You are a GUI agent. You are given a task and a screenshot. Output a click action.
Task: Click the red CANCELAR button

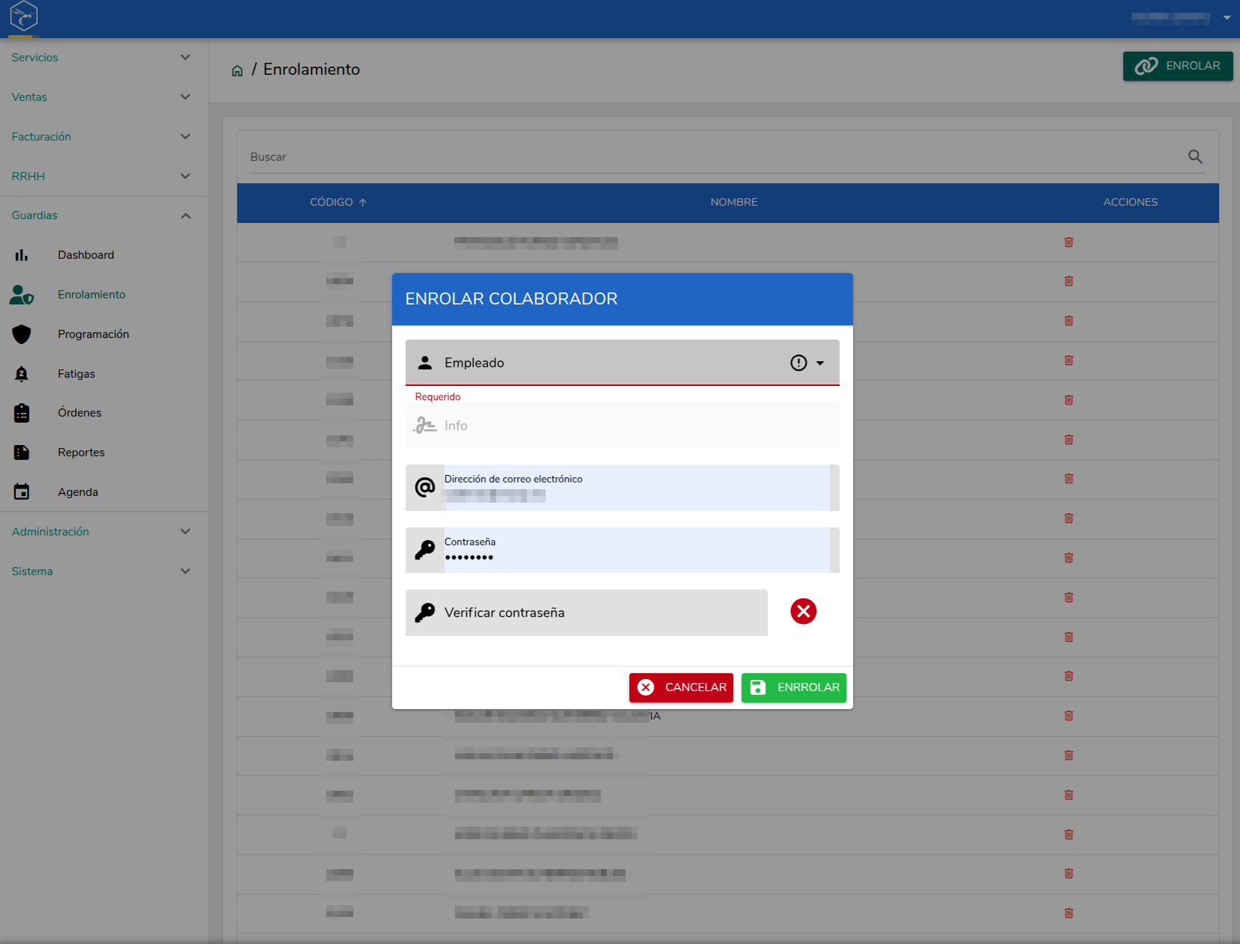681,687
